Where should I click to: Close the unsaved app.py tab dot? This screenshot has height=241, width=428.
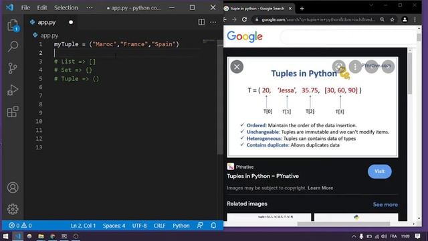click(x=71, y=22)
